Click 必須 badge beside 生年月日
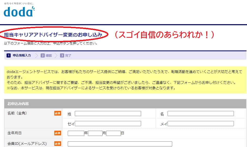 point(58,133)
